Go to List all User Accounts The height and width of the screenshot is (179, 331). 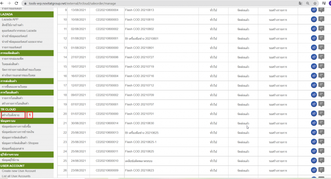(16, 176)
